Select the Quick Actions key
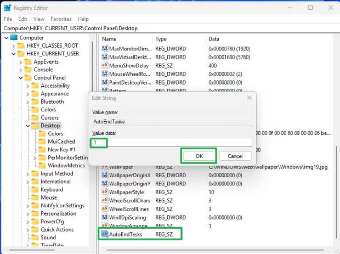This screenshot has height=254, width=340. click(57, 229)
